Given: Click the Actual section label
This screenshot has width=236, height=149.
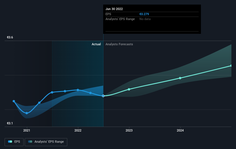Looking at the screenshot, I should click(x=96, y=44).
